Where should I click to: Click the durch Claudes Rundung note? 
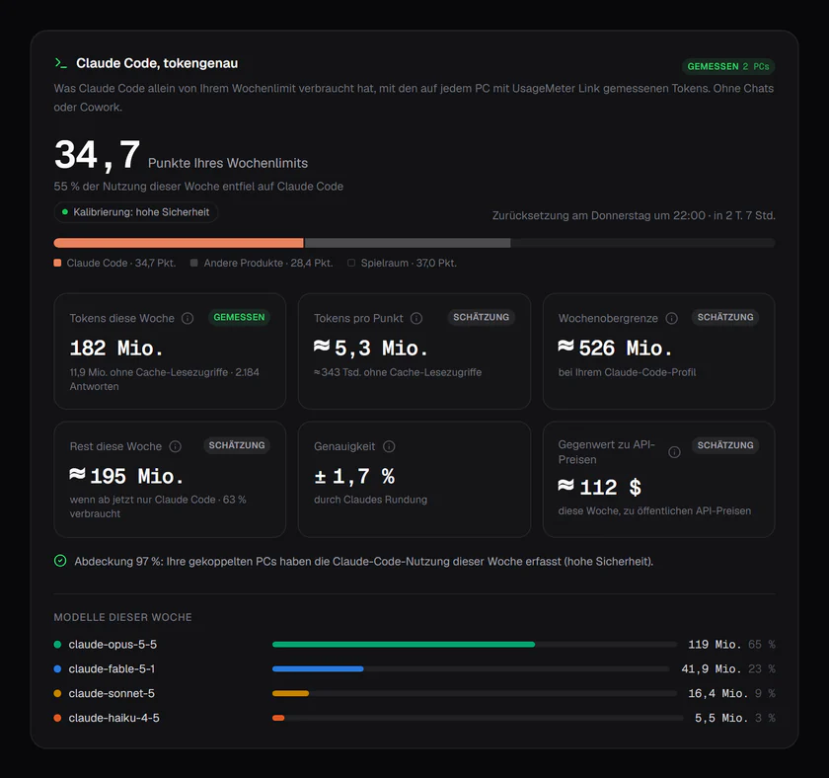click(x=371, y=500)
